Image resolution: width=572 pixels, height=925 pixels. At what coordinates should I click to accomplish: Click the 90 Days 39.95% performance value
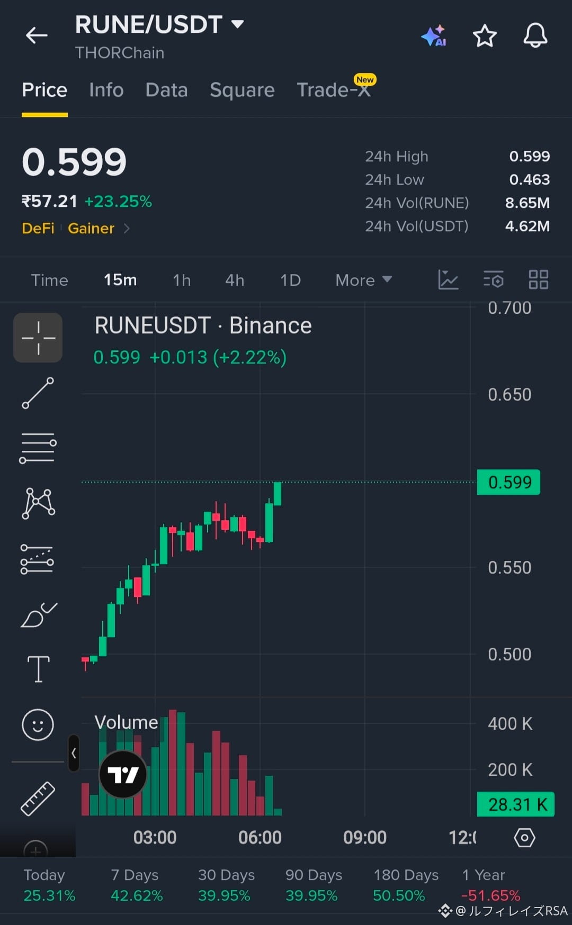[x=311, y=895]
